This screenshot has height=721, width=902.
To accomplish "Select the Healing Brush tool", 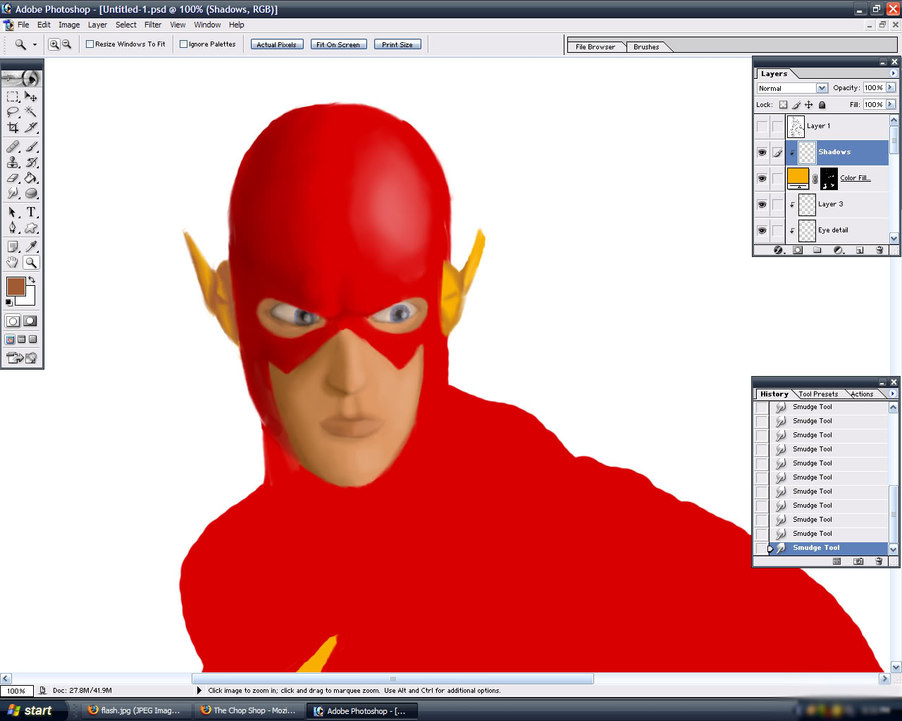I will click(13, 146).
